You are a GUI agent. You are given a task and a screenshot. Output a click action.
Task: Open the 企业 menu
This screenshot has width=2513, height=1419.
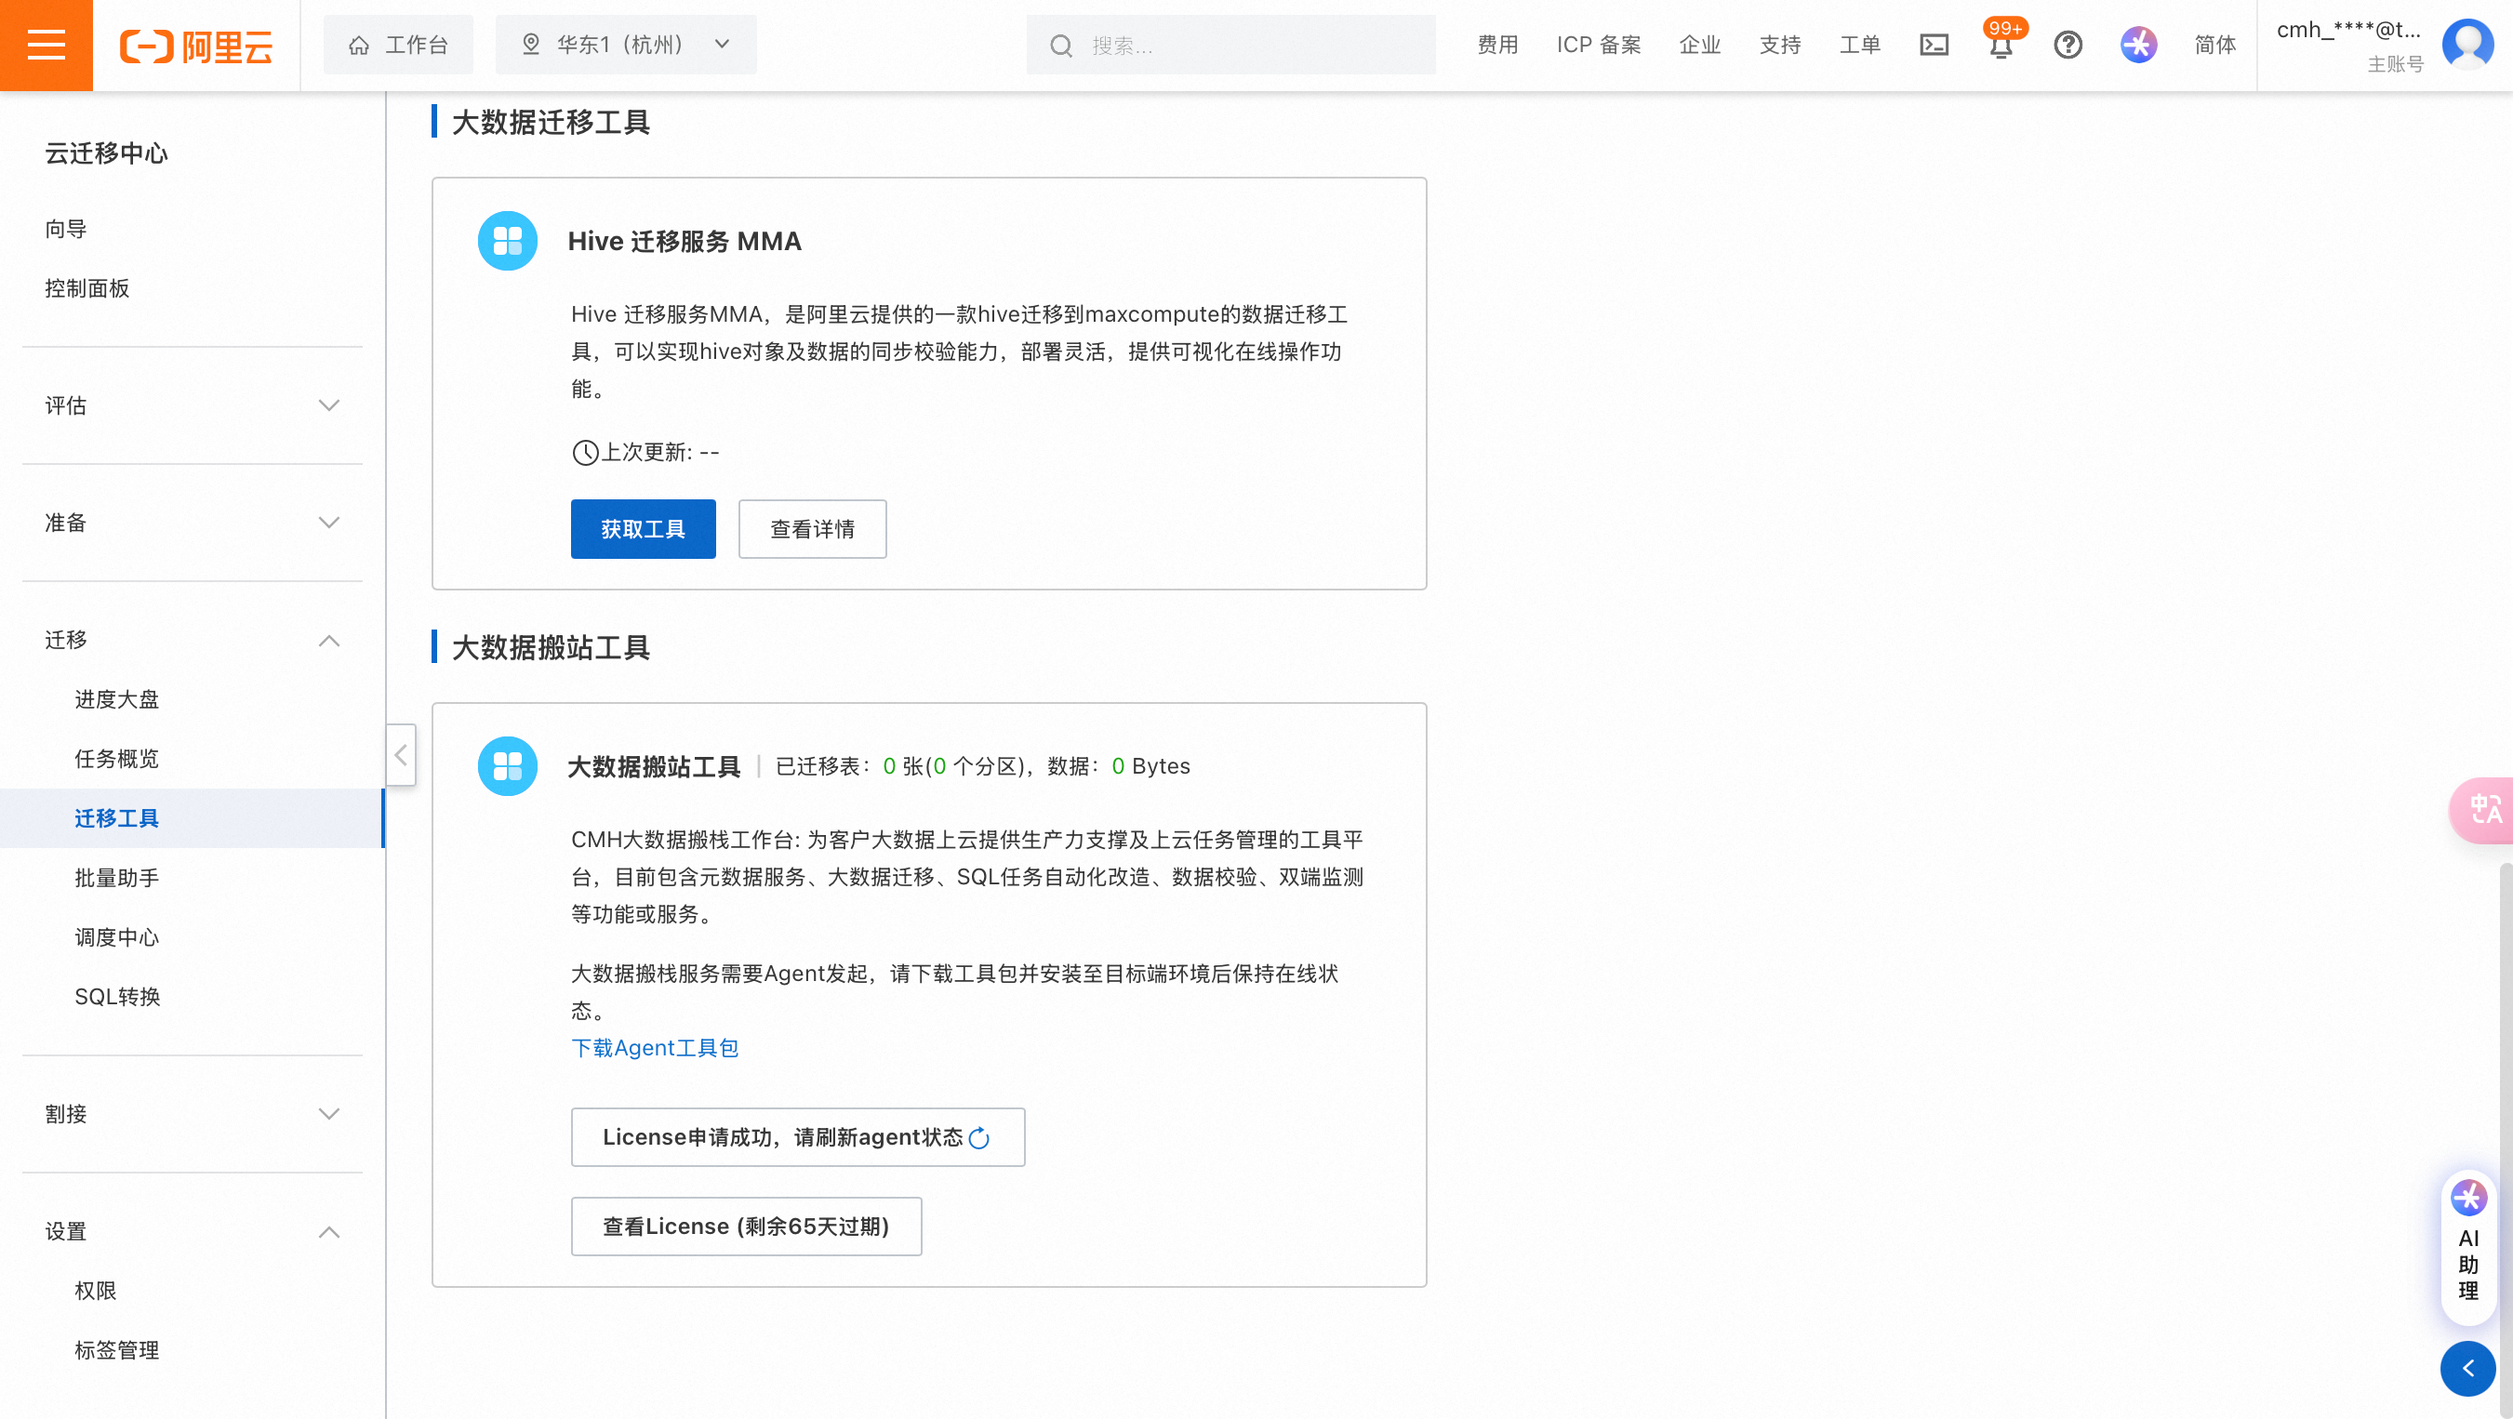click(1699, 45)
